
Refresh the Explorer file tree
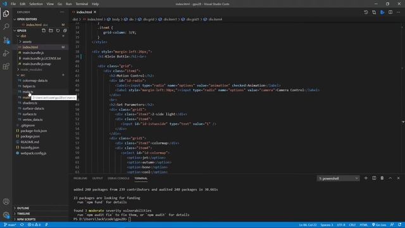click(x=58, y=30)
